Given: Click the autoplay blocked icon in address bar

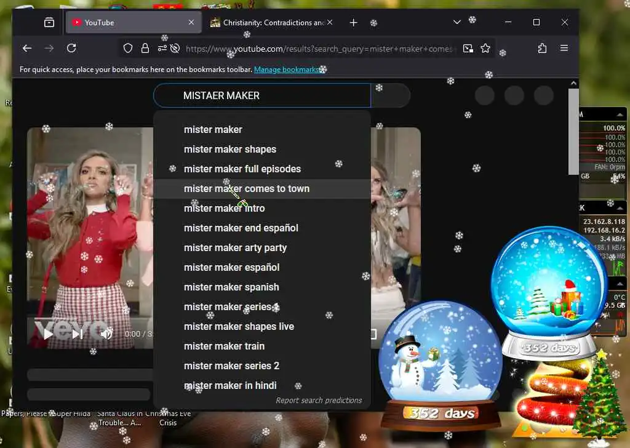Looking at the screenshot, I should 175,49.
